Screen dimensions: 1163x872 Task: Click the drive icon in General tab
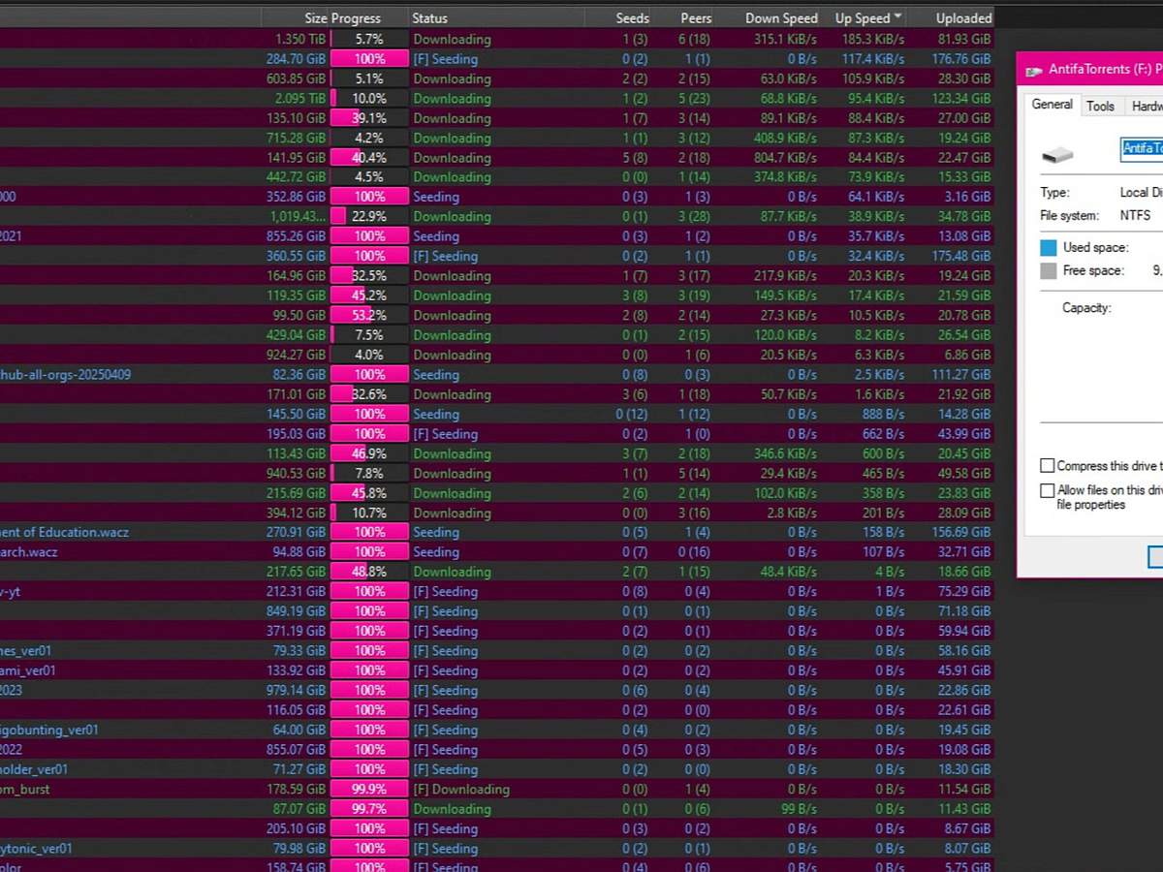tap(1058, 154)
